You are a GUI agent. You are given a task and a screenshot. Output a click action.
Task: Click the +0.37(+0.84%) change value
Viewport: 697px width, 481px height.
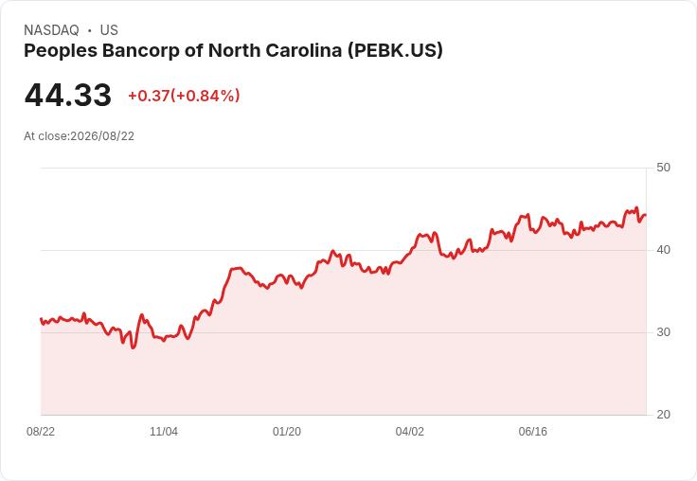(184, 96)
